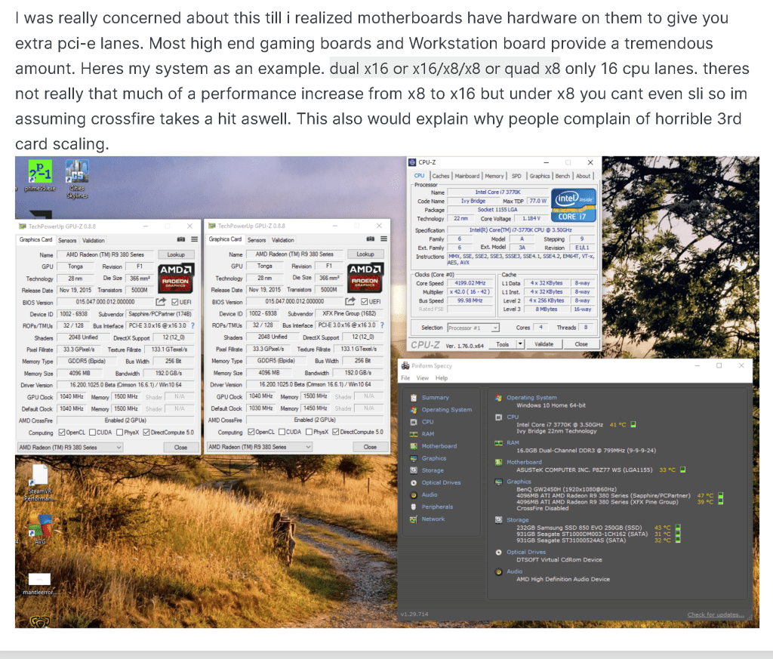
Task: Select Operating System in Speccy sidebar
Action: [446, 410]
